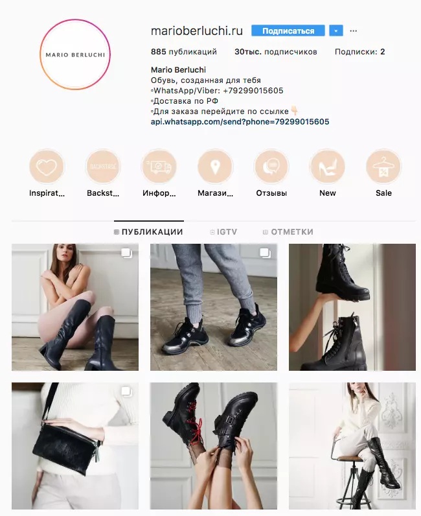View the Подписки following list
The height and width of the screenshot is (516, 421).
359,52
